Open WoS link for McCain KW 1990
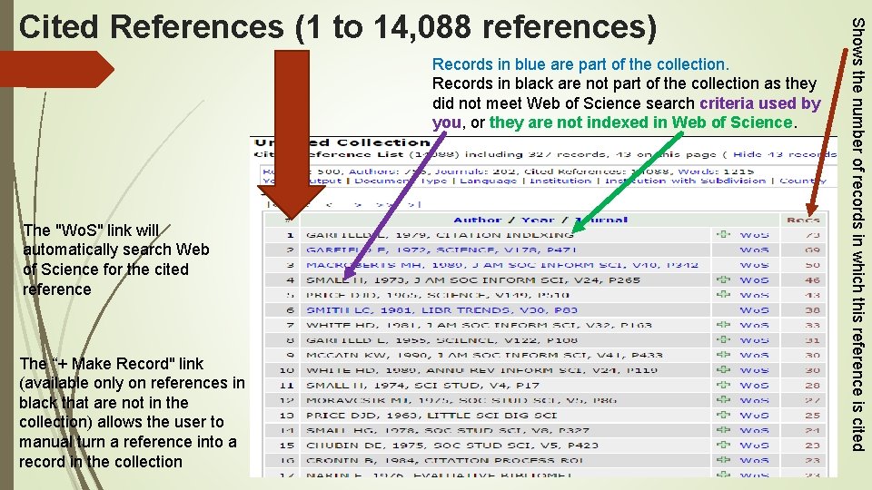This screenshot has width=872, height=490. click(x=754, y=355)
